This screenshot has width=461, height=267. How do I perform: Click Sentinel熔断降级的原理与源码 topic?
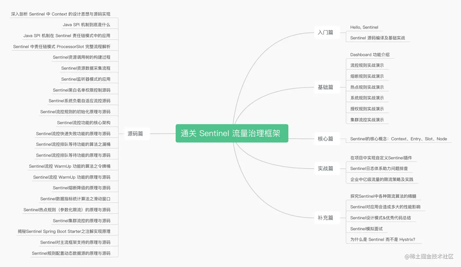click(x=82, y=188)
